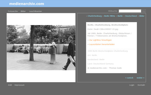
Task: Focus the Bildsuche search field
Action: pos(130,11)
